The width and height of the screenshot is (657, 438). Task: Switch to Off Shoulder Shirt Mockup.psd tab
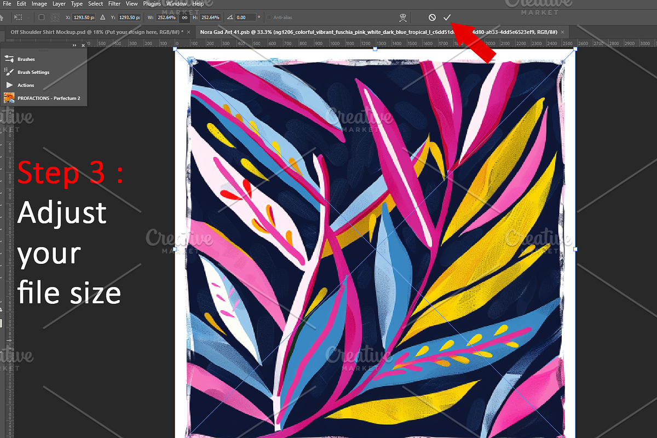point(96,32)
